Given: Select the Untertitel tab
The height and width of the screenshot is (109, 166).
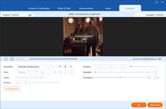Looking at the screenshot, I should [x=130, y=8].
